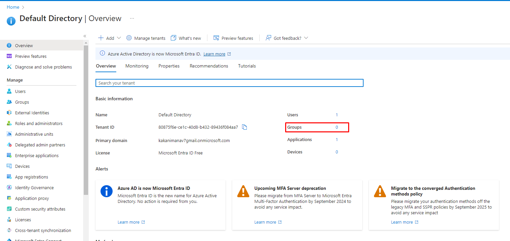
Task: Click the Tenant ID value text
Action: pos(198,127)
